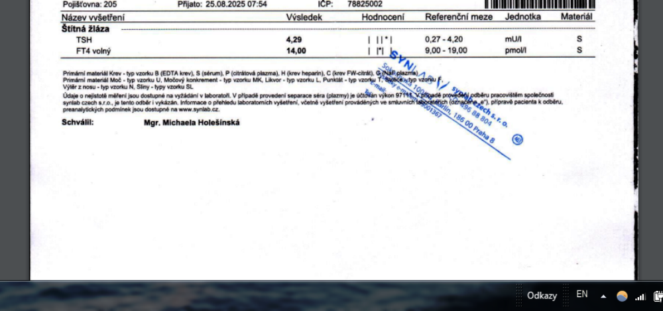Screen dimensions: 663x311
Task: Show hidden system tray icons
Action: click(x=603, y=296)
